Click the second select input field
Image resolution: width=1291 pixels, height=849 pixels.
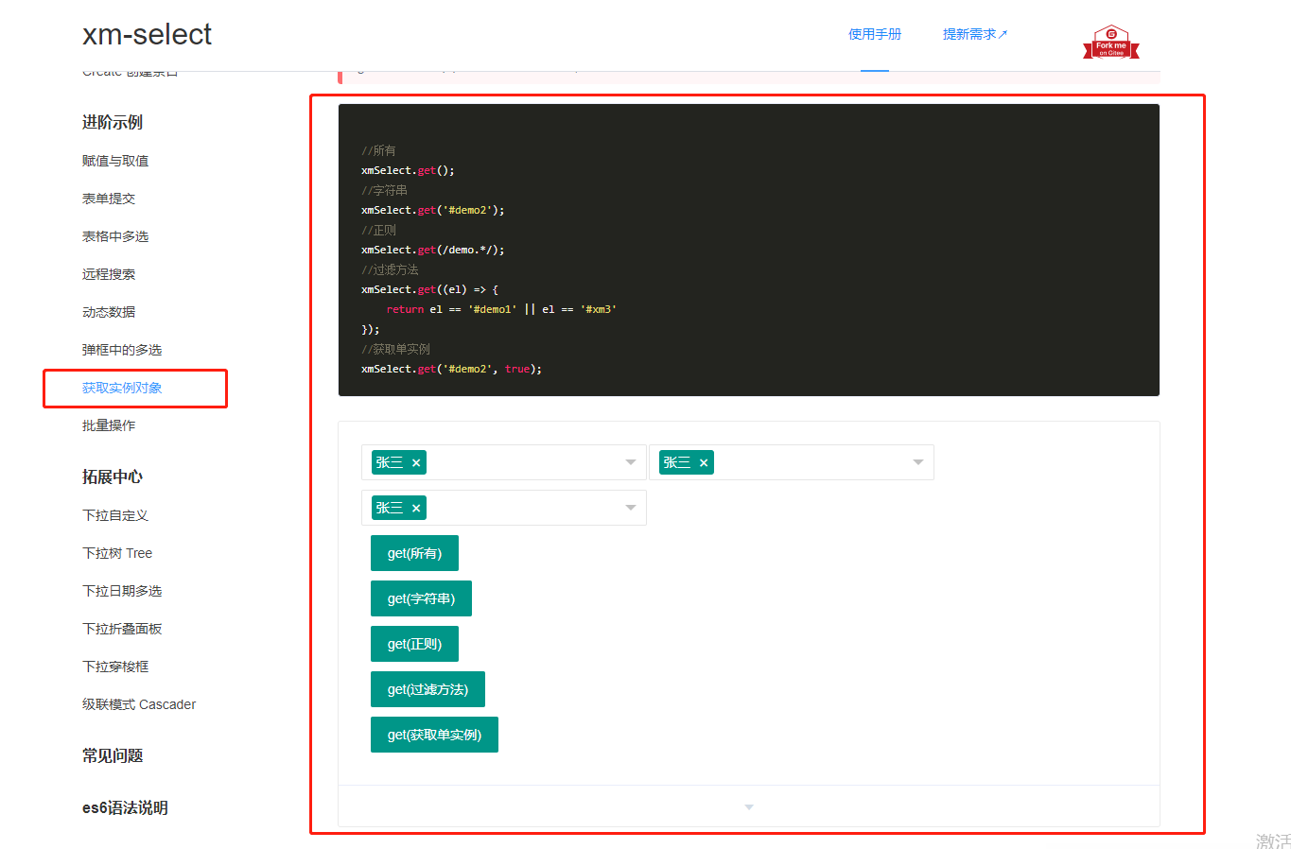(x=792, y=462)
